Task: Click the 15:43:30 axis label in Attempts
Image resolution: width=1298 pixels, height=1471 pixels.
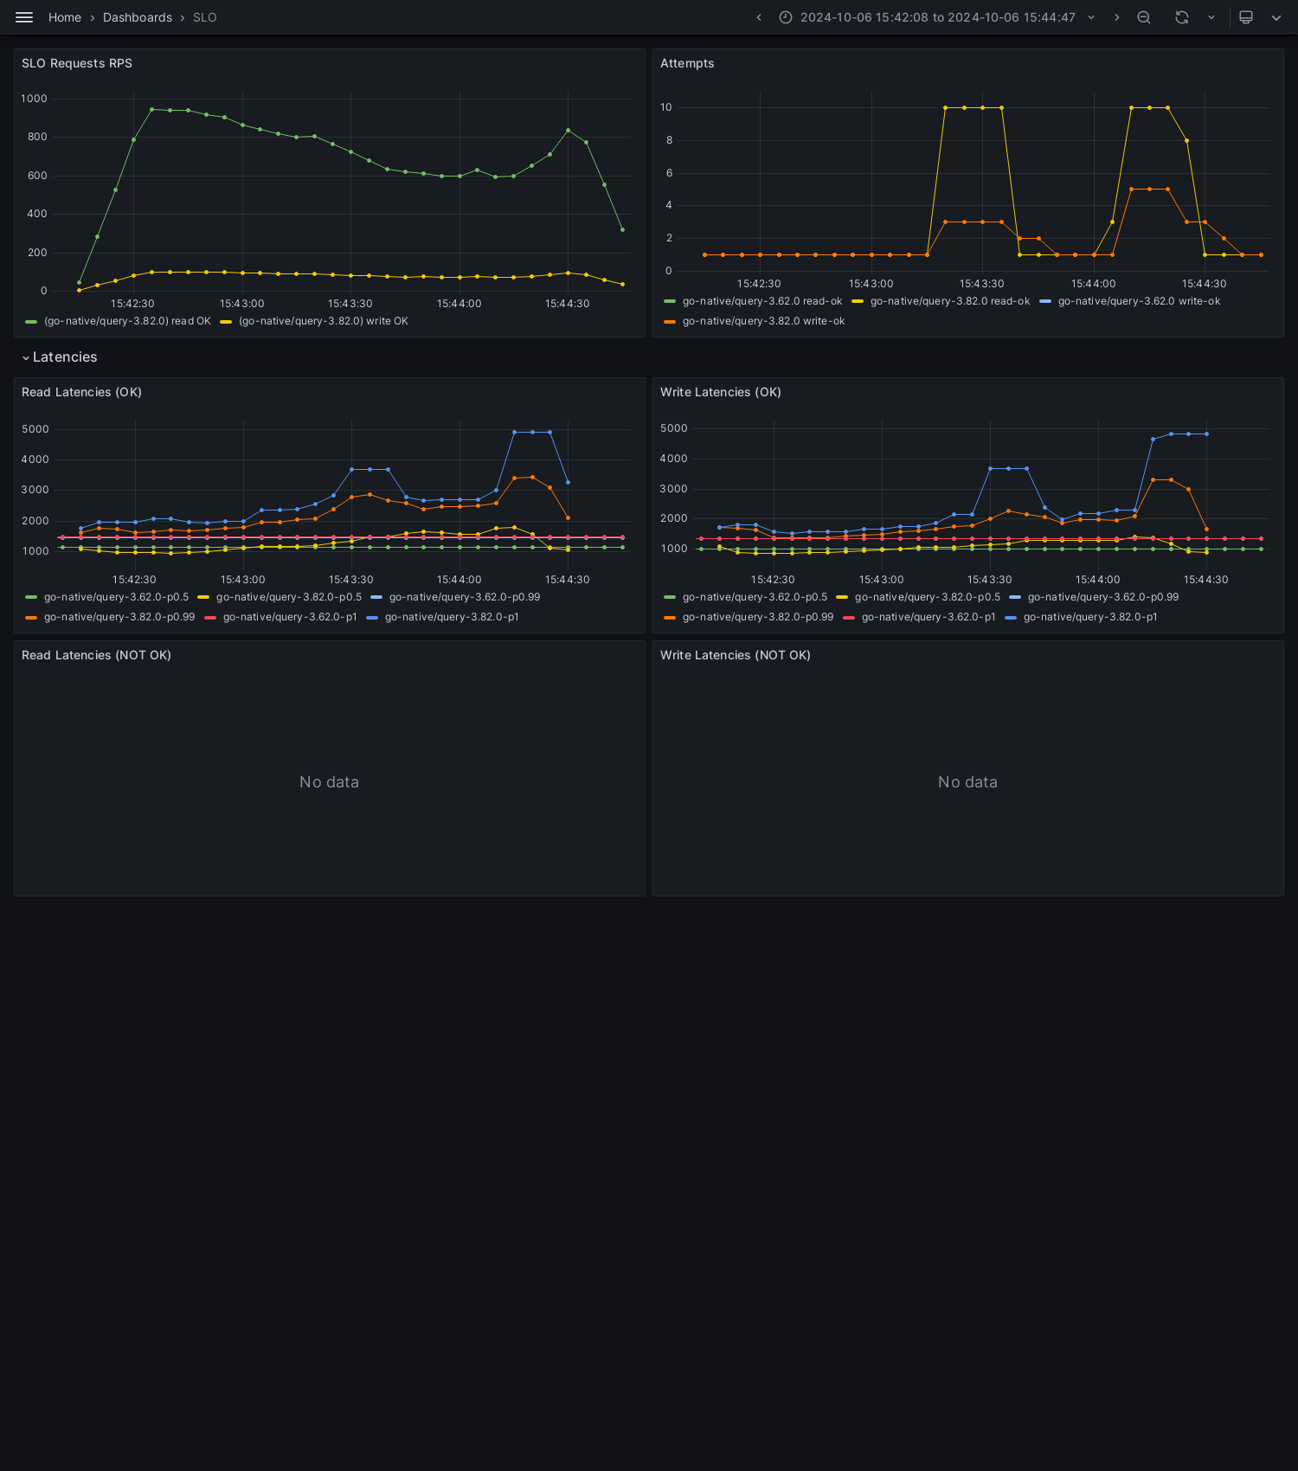Action: (982, 284)
